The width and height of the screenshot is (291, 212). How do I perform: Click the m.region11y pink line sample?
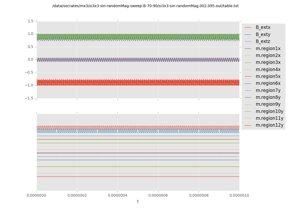coord(248,118)
